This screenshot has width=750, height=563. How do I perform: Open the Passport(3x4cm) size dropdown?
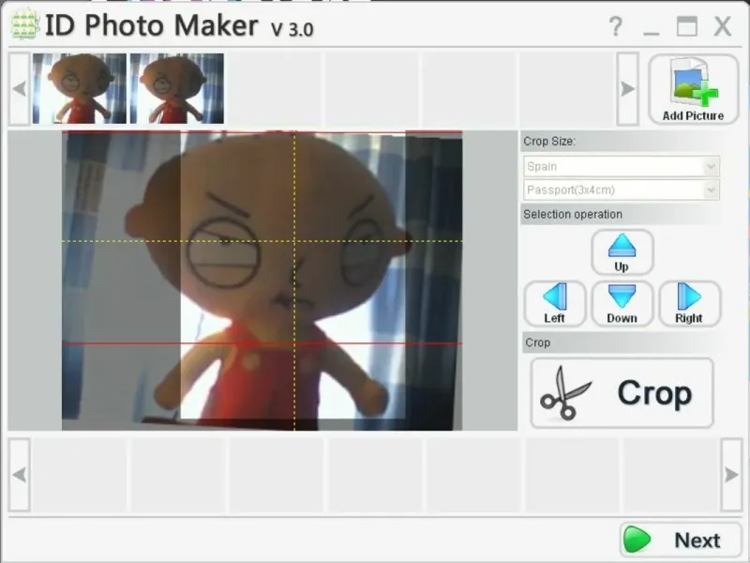621,190
